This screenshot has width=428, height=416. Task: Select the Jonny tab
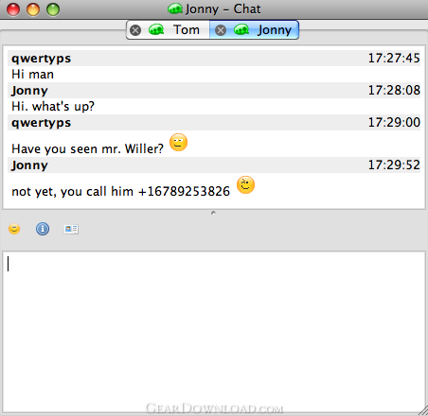pyautogui.click(x=254, y=30)
